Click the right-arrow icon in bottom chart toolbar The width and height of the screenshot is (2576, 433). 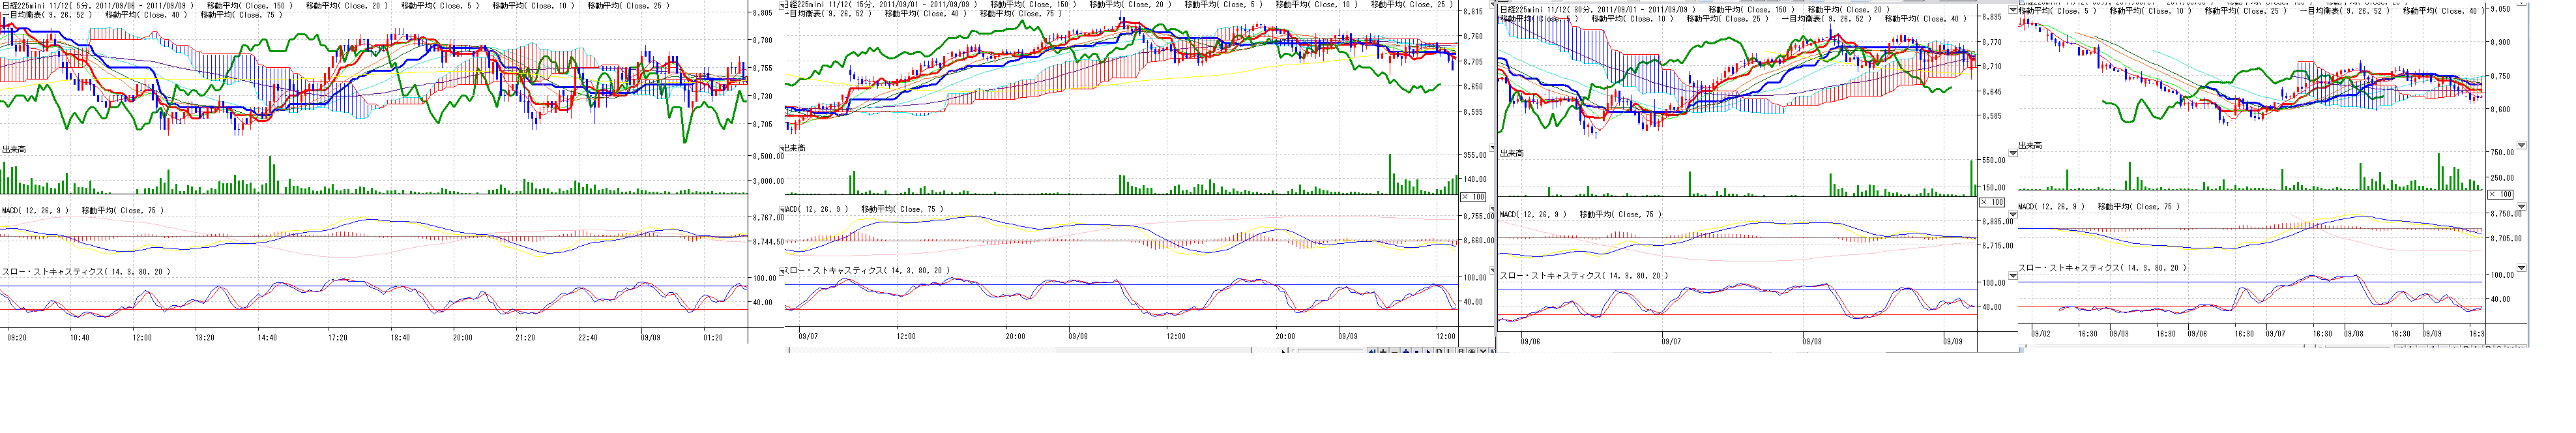tap(1428, 351)
